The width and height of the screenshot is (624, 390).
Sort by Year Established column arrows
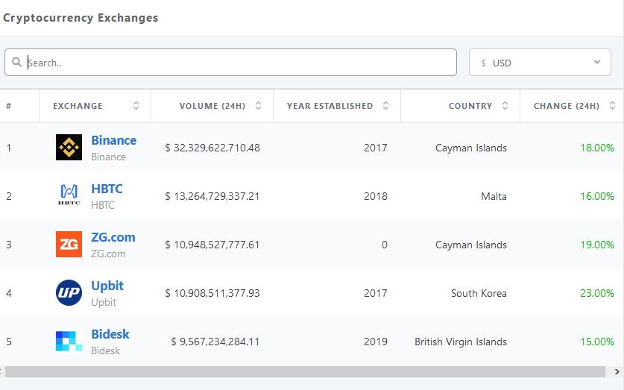[x=385, y=105]
